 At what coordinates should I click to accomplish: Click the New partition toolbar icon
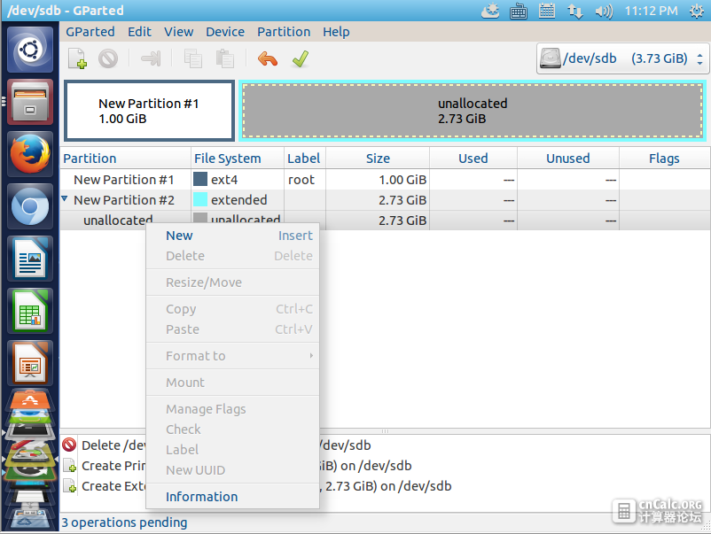coord(77,58)
